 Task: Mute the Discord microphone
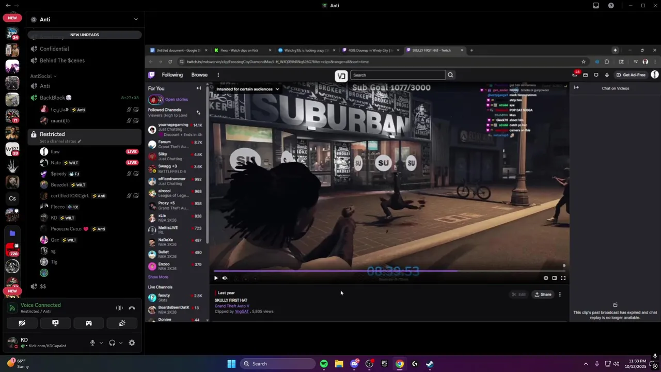click(92, 343)
